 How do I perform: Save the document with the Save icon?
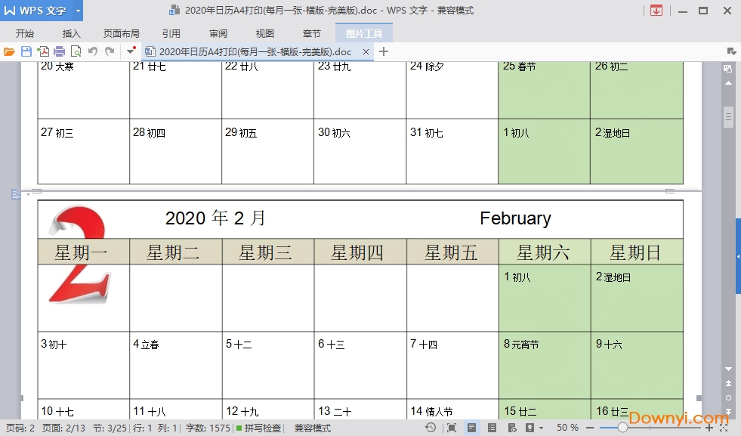(26, 51)
